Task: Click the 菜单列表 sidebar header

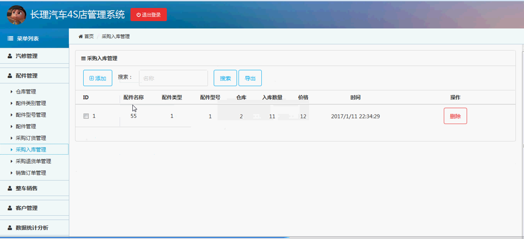Action: click(x=35, y=39)
